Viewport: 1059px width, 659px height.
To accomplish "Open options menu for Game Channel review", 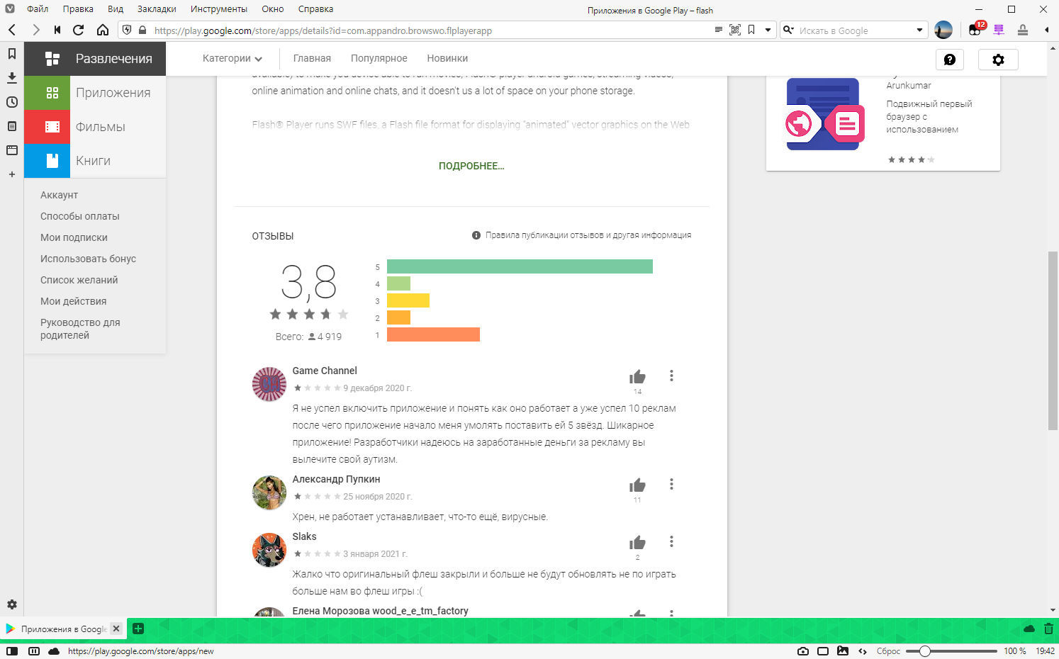I will 671,376.
